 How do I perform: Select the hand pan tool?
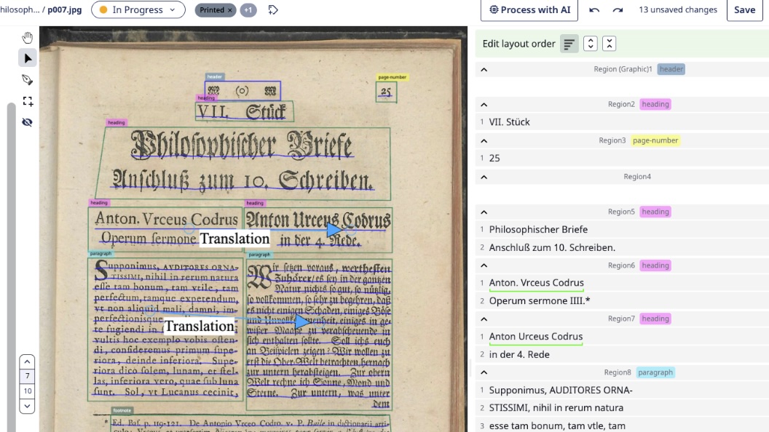(28, 38)
